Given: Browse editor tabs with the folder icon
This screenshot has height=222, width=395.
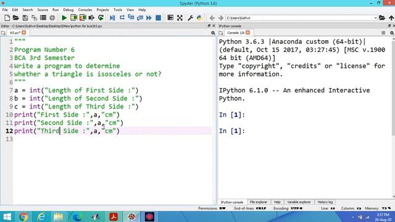Looking at the screenshot, I should pyautogui.click(x=3, y=33).
